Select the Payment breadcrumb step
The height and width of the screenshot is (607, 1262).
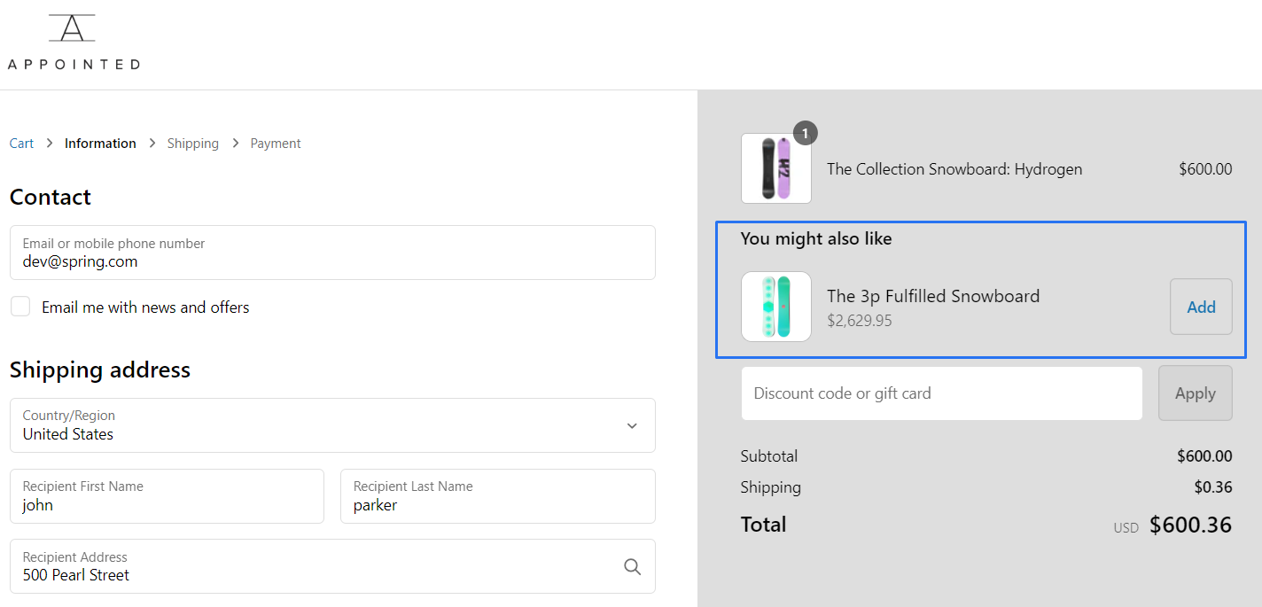(275, 144)
